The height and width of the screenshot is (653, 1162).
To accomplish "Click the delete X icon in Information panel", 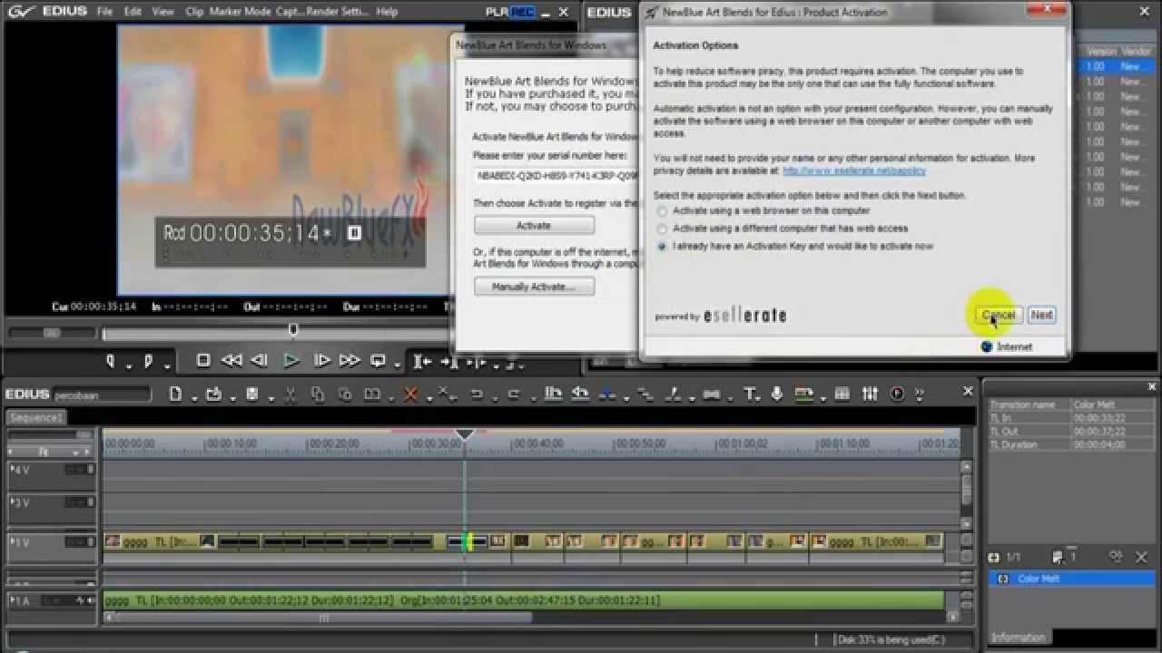I will click(1142, 557).
